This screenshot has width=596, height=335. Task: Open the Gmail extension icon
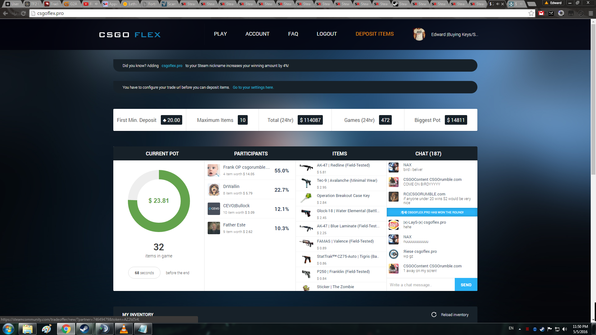coord(541,13)
